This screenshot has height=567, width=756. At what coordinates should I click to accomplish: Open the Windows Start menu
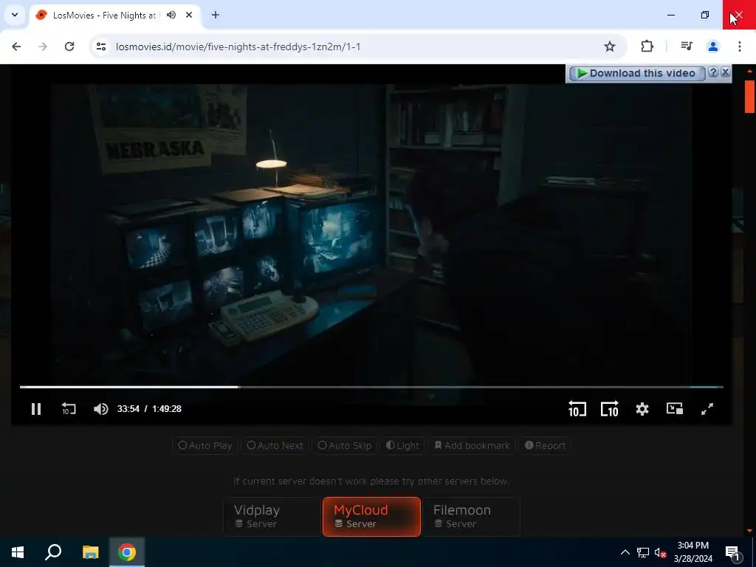tap(18, 552)
